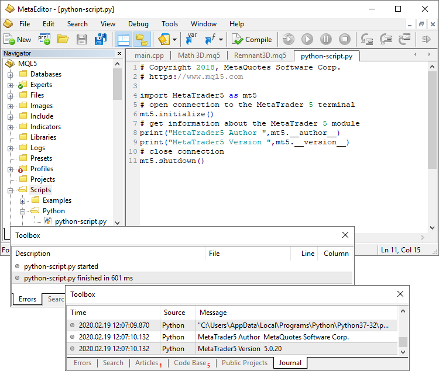Click the Step Into debug icon
This screenshot has height=371, width=439.
pos(367,40)
